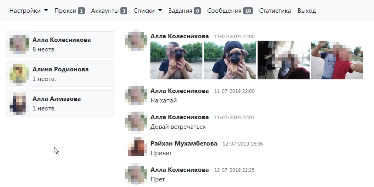Open the Прокси page
This screenshot has width=374, height=187.
point(70,11)
